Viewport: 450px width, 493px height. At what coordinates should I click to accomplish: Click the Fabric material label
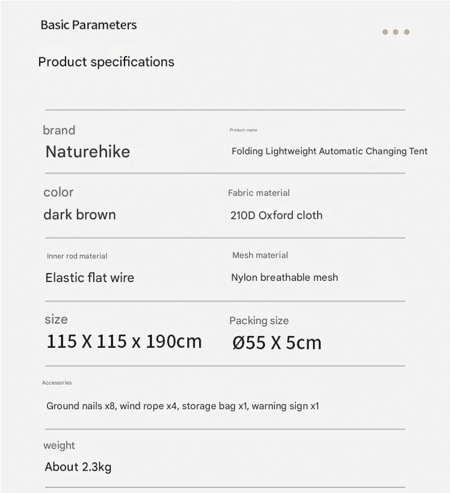[x=259, y=193]
